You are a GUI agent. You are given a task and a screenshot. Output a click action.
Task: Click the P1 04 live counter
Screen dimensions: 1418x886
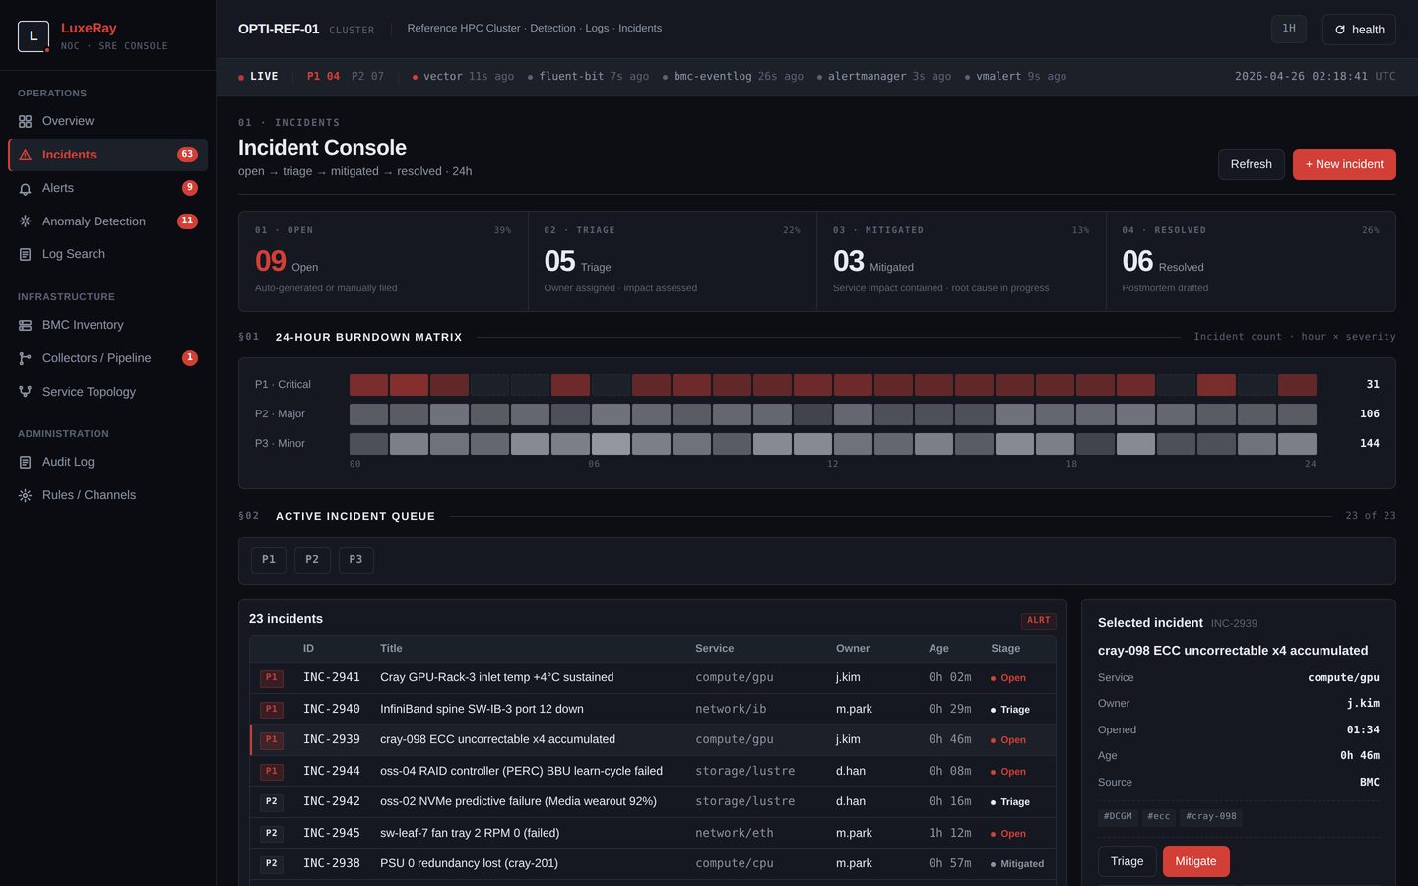pyautogui.click(x=323, y=77)
